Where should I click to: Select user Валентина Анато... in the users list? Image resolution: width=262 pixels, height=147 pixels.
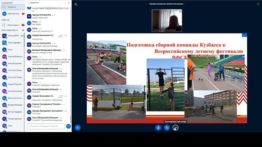pyautogui.click(x=13, y=98)
